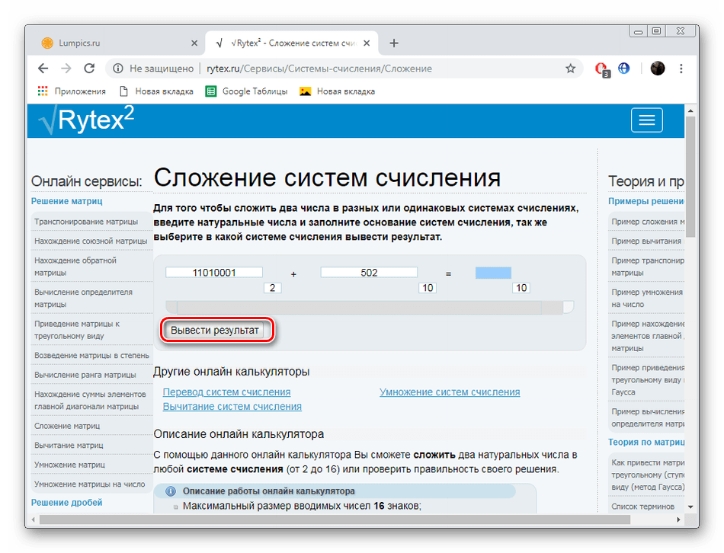Expand the Решение матриц section
Image resolution: width=724 pixels, height=553 pixels.
click(69, 200)
